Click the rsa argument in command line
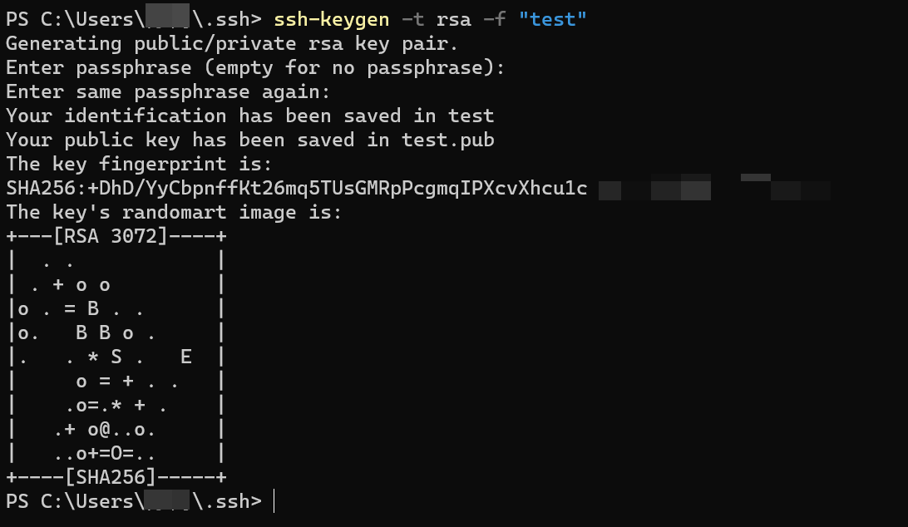The height and width of the screenshot is (527, 908). pyautogui.click(x=453, y=20)
